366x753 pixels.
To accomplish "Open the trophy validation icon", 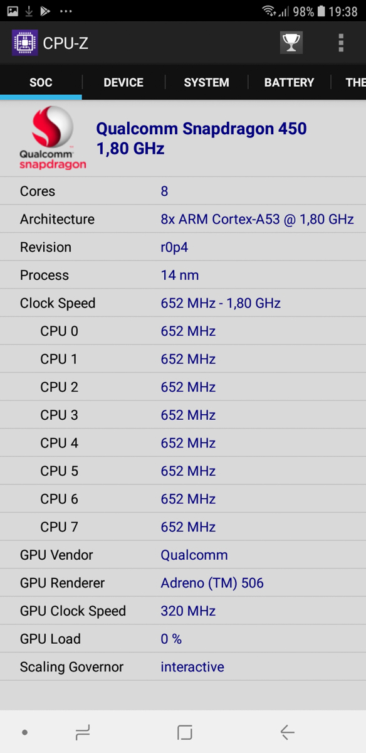I will click(x=291, y=43).
